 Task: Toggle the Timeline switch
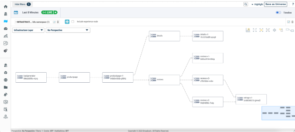pos(278,13)
